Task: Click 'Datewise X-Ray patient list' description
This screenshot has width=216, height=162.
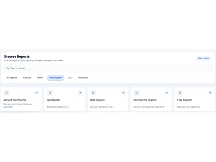Action: pyautogui.click(x=188, y=107)
